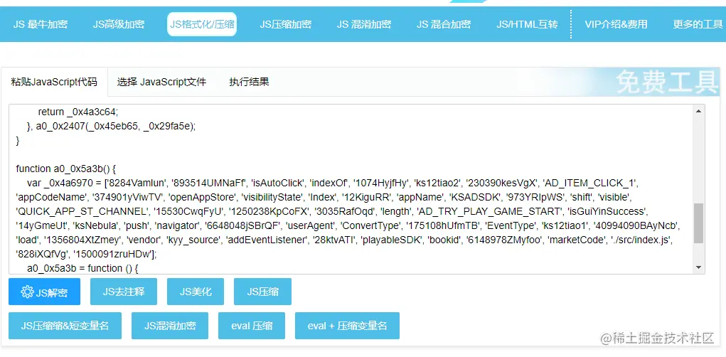Image resolution: width=726 pixels, height=357 pixels.
Task: Click 'a0_0x2407(_0x45eb65, _0x29fa5e);' code line
Action: point(116,126)
